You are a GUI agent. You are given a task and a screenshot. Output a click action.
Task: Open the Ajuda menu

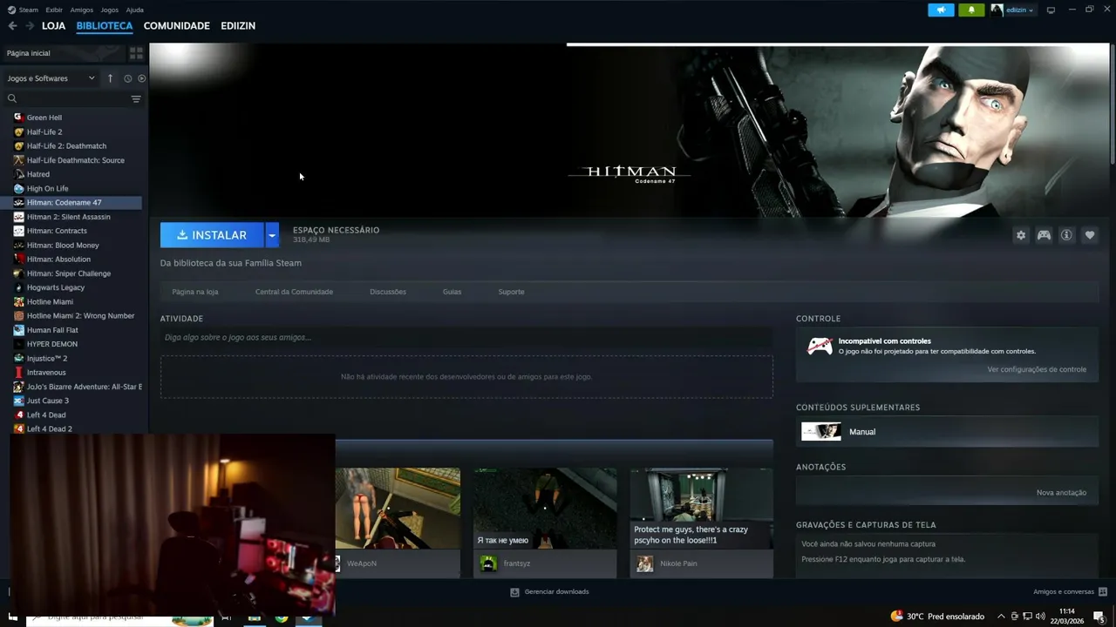(x=135, y=10)
